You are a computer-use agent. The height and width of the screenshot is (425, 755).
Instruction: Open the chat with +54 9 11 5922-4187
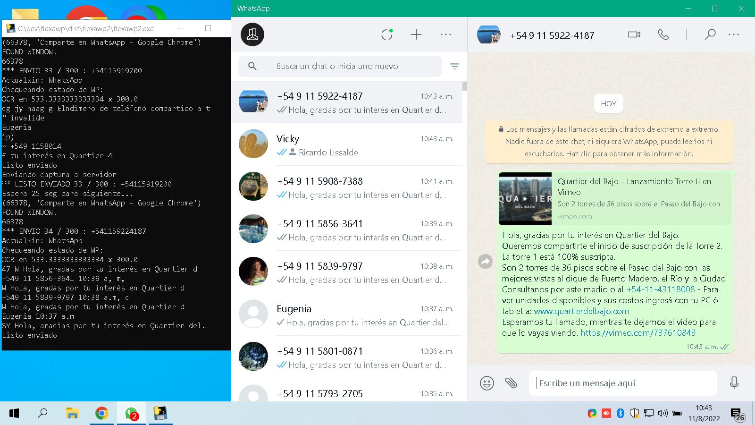point(347,102)
